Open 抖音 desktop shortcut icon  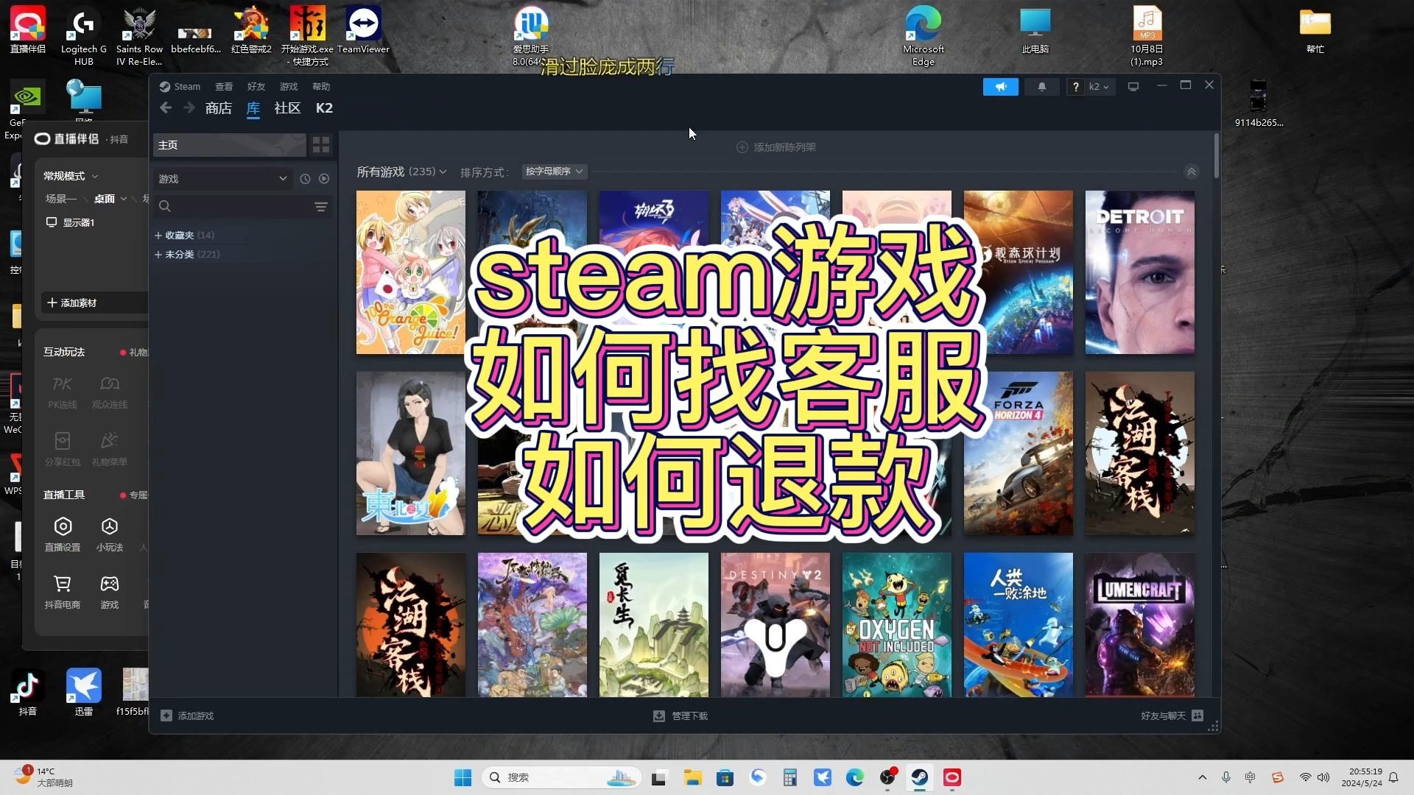click(x=28, y=686)
